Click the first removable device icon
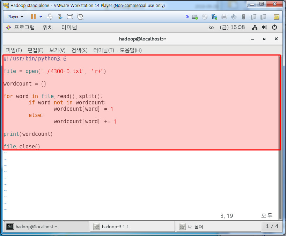This screenshot has width=286, height=236. [x=254, y=17]
